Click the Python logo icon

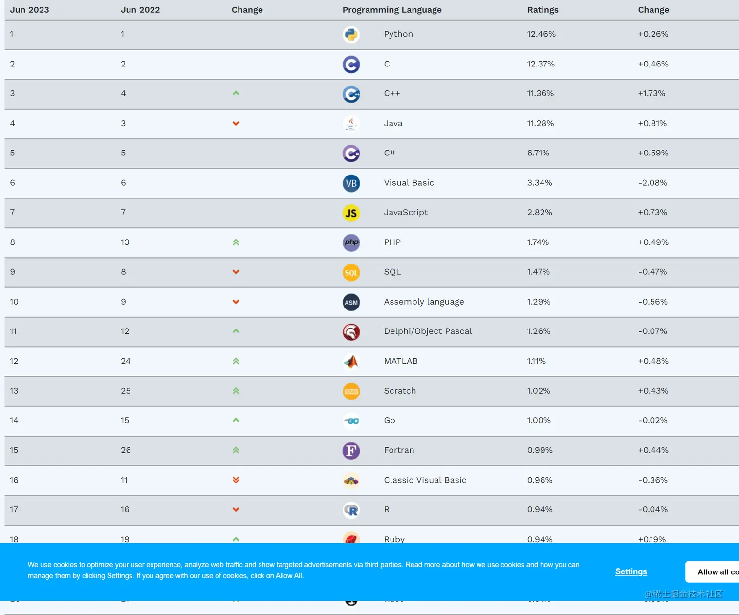click(x=351, y=35)
